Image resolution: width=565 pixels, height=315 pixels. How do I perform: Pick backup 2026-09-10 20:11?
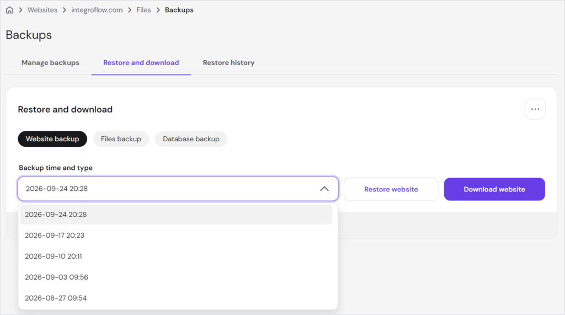coord(176,257)
